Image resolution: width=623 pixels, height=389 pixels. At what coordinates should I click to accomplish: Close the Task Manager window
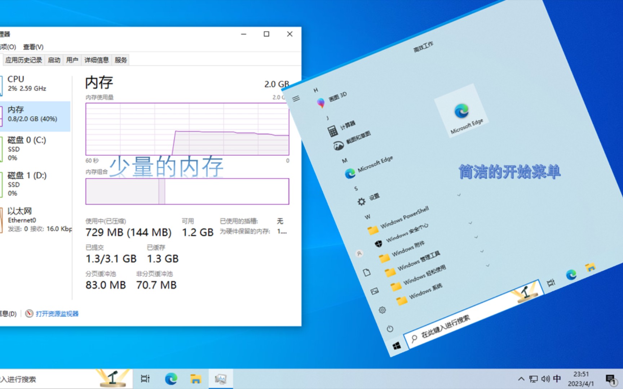coord(290,34)
